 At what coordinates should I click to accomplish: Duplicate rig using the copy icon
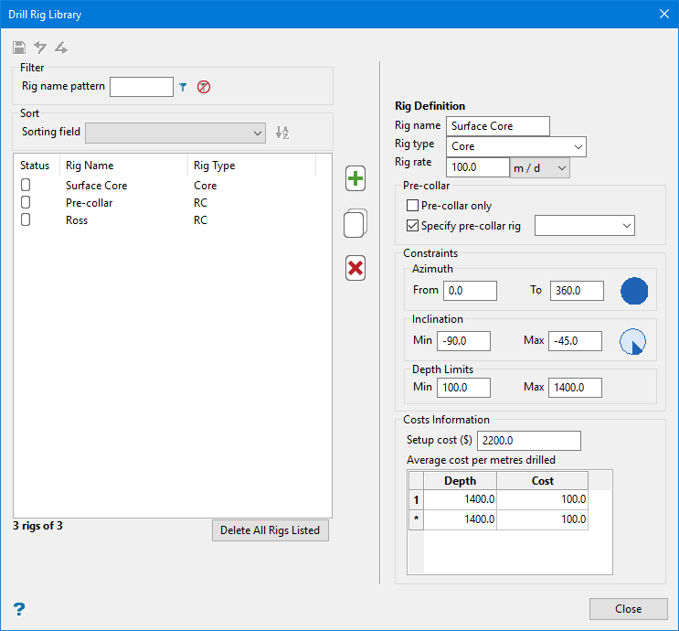pyautogui.click(x=355, y=223)
